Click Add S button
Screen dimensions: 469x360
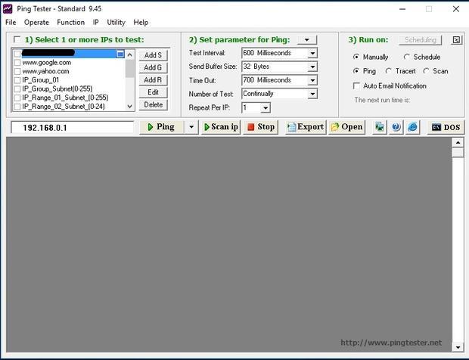pyautogui.click(x=153, y=55)
